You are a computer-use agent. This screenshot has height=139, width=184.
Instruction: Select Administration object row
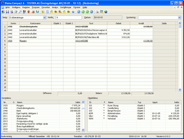(x=134, y=113)
